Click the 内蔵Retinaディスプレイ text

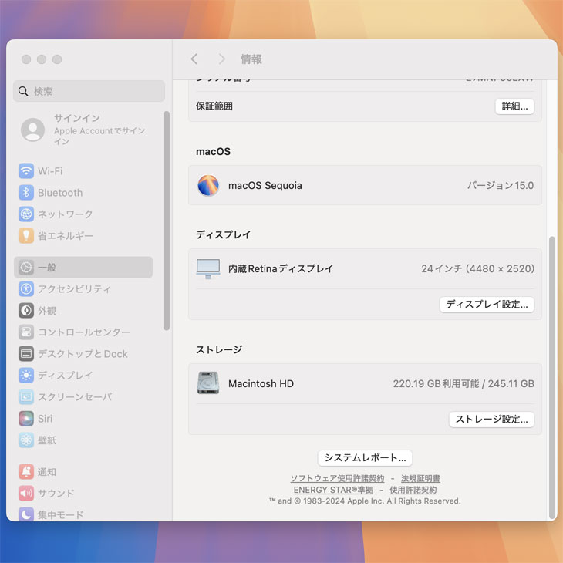coord(281,269)
